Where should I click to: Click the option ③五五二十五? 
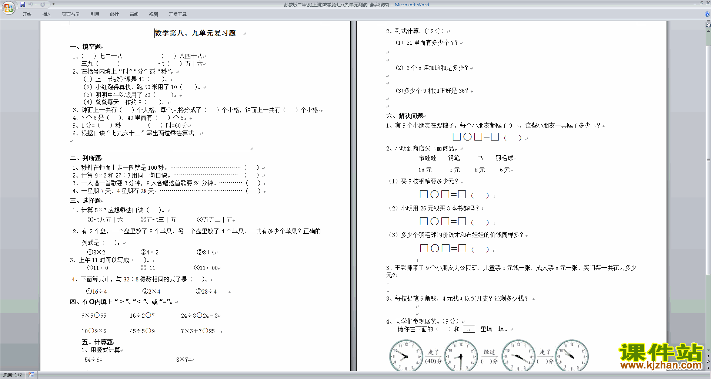coord(214,220)
